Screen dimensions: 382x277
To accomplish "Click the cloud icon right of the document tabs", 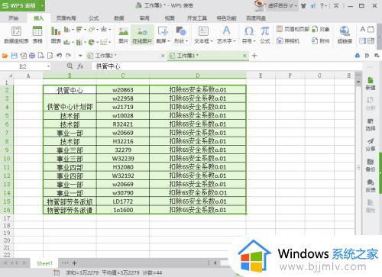I will pos(358,55).
